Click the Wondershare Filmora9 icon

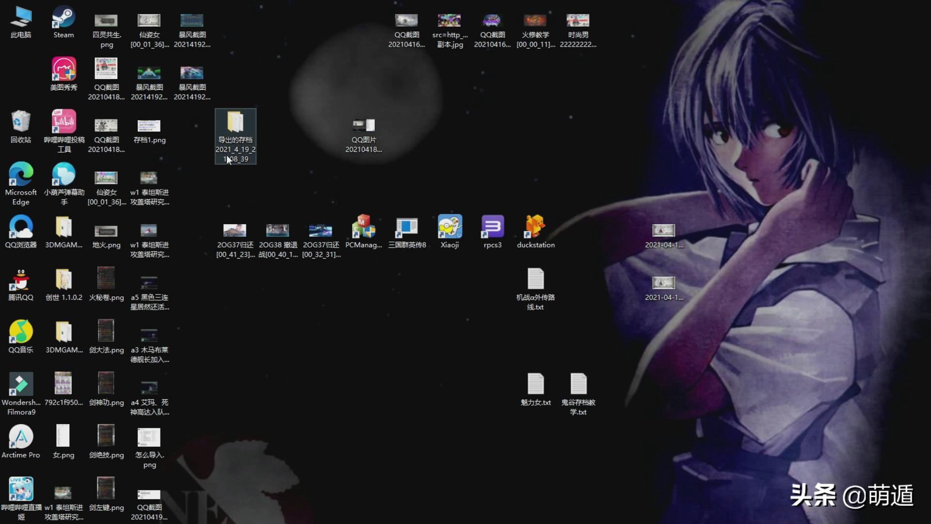pyautogui.click(x=21, y=385)
